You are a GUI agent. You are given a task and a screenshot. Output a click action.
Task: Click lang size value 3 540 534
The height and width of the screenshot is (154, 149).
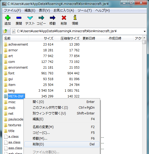click(46, 91)
